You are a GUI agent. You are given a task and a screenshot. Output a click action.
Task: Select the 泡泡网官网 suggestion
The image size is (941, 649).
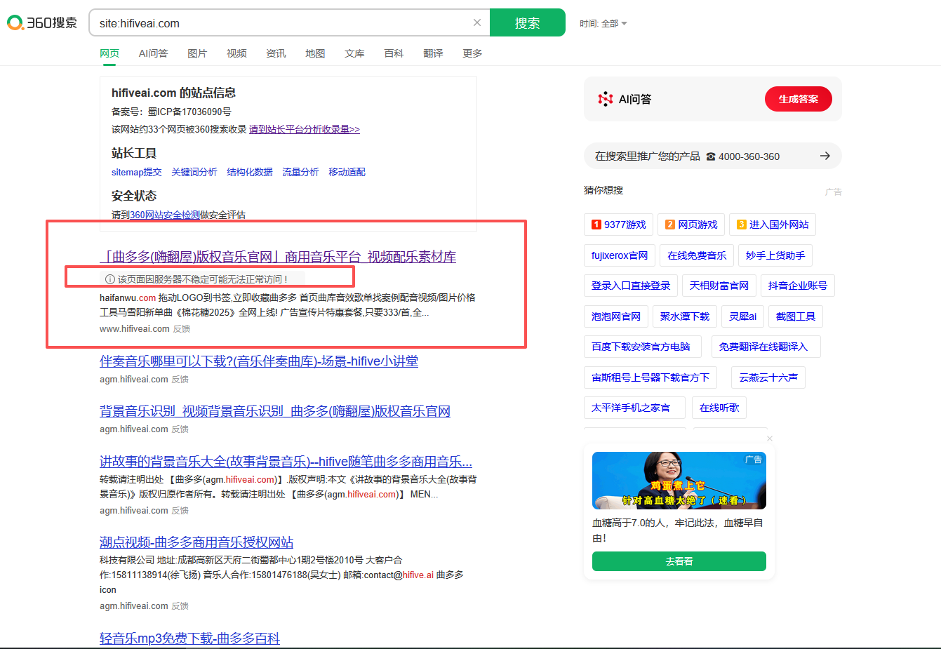tap(616, 316)
